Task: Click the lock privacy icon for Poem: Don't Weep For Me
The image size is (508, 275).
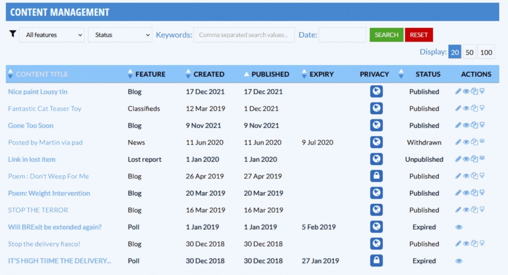Action: coord(376,176)
